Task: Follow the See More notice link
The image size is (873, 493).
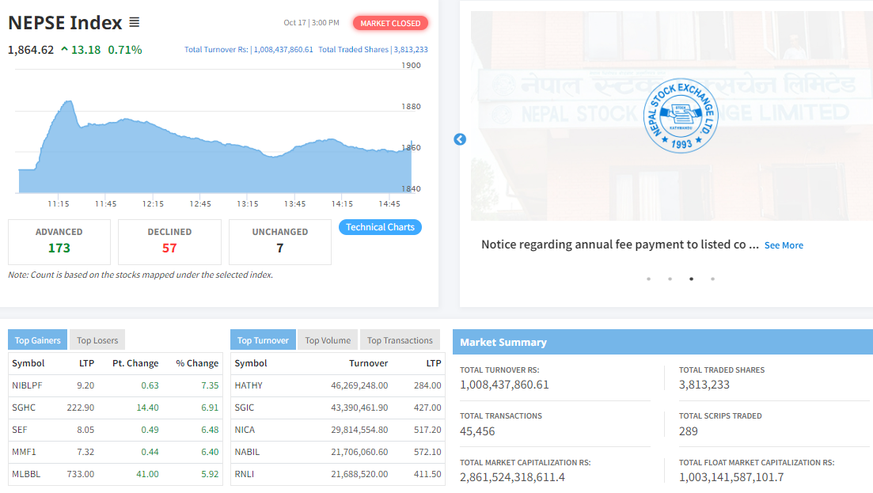Action: click(x=784, y=245)
